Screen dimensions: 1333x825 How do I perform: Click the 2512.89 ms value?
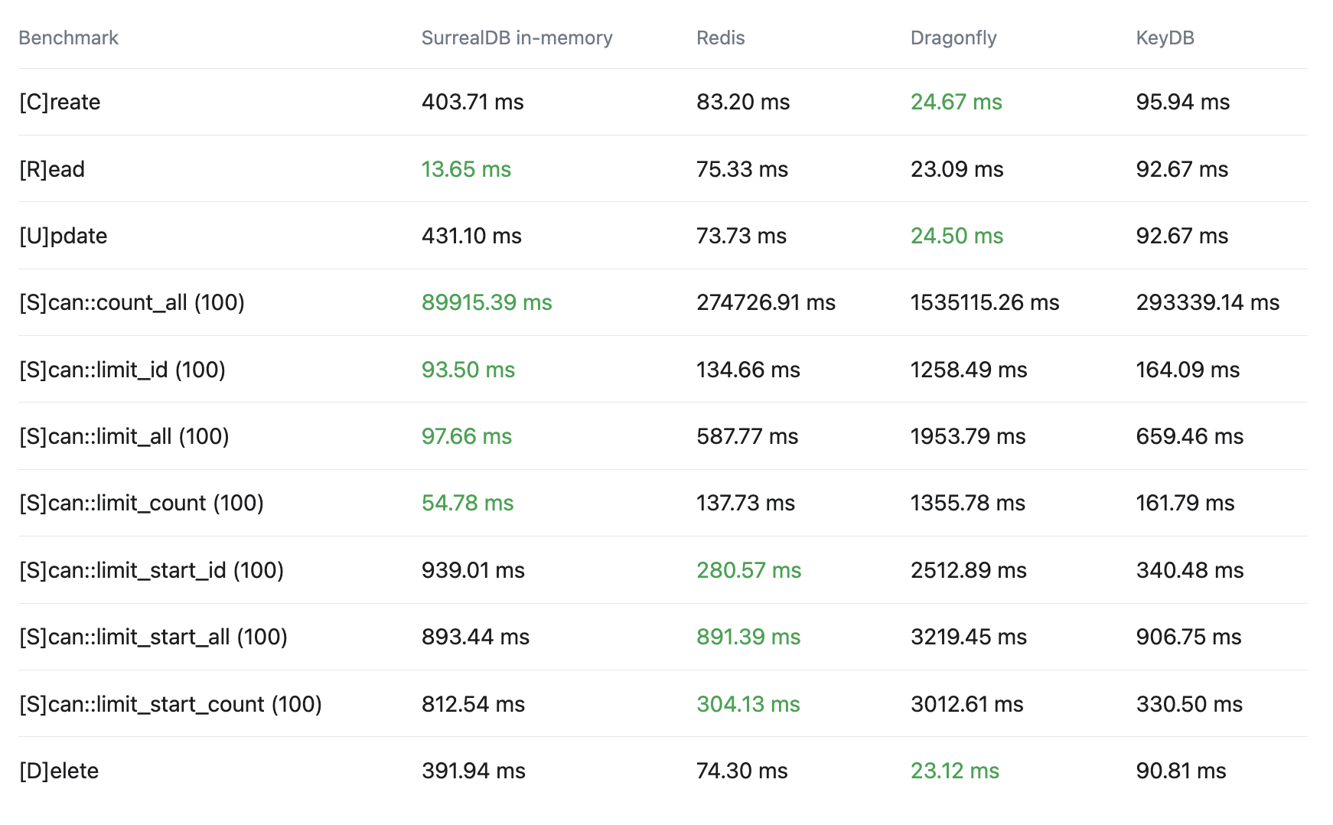pos(969,570)
